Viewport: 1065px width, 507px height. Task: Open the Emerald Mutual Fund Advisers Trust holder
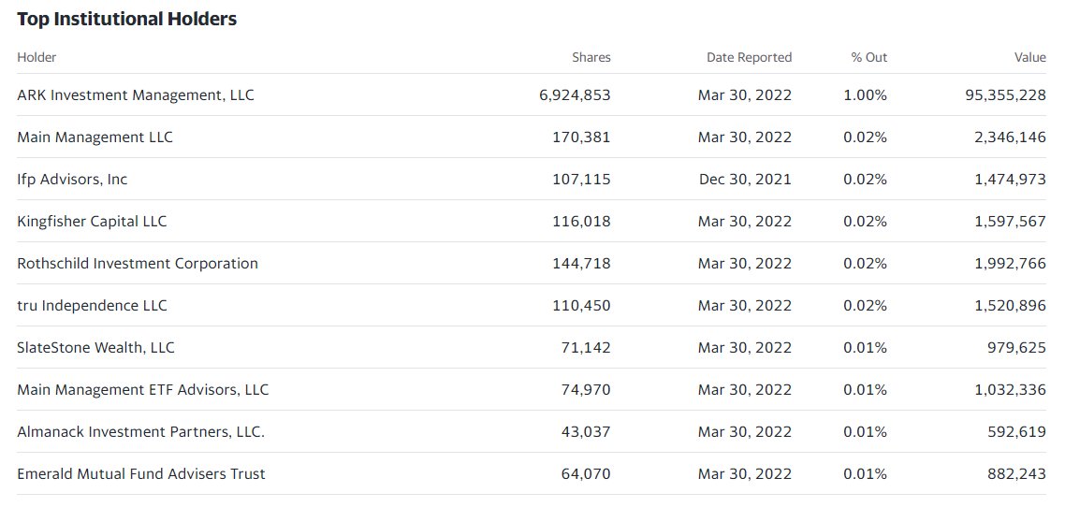(141, 473)
